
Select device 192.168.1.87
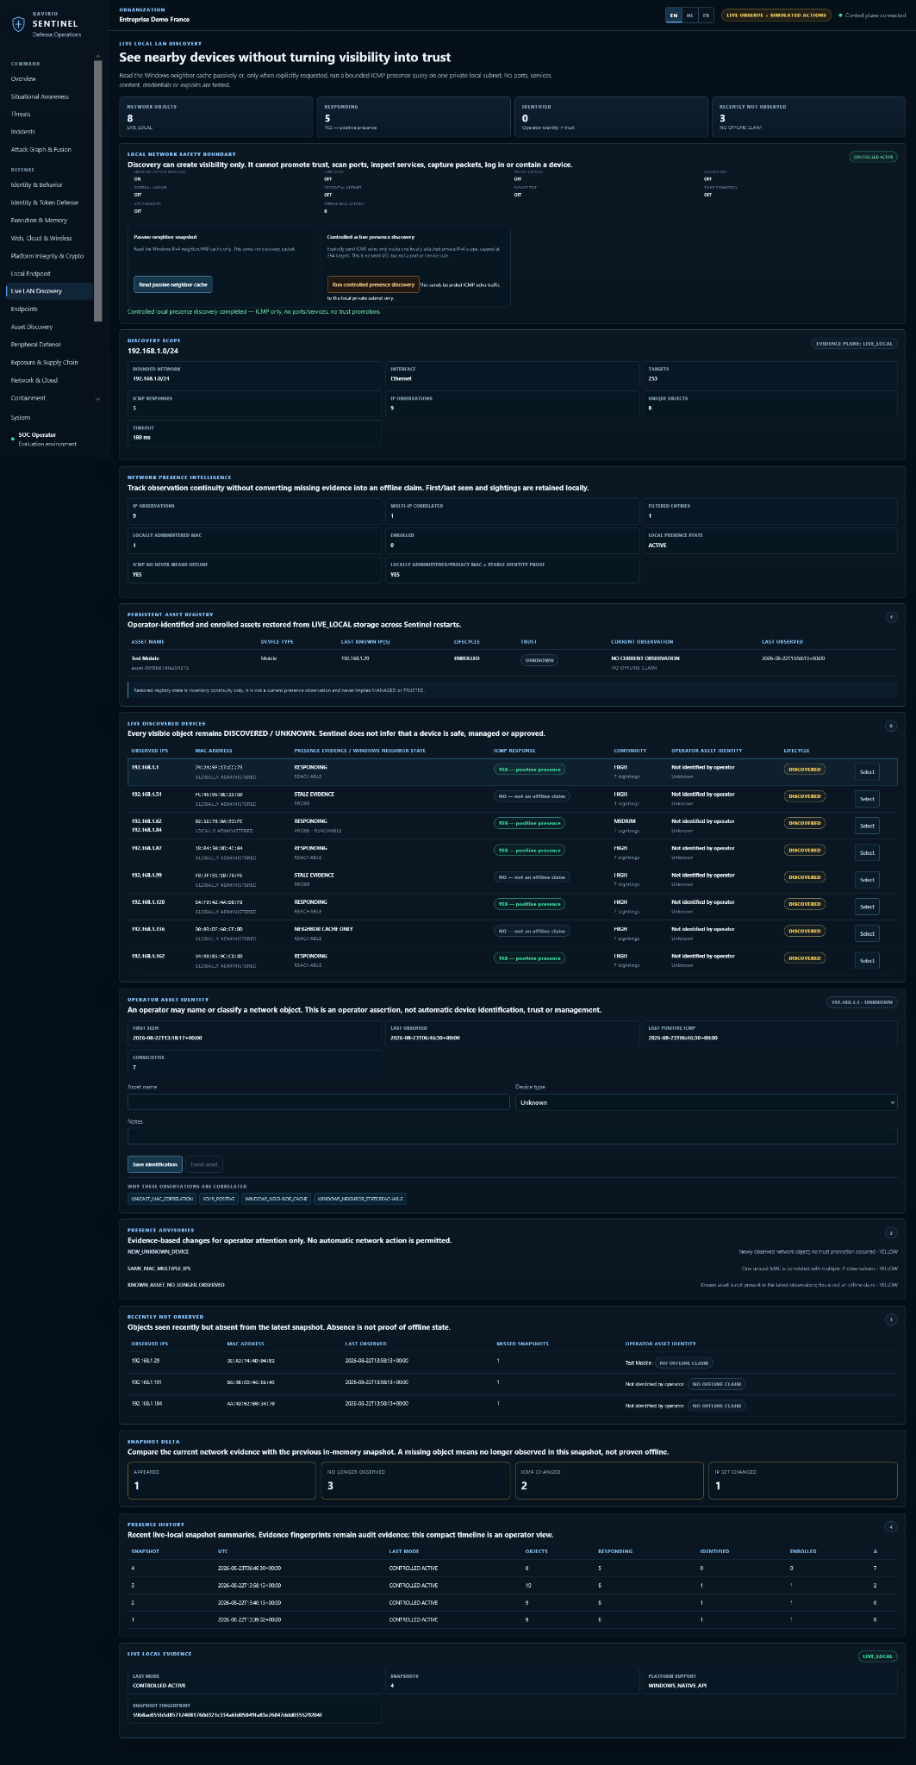[x=867, y=853]
